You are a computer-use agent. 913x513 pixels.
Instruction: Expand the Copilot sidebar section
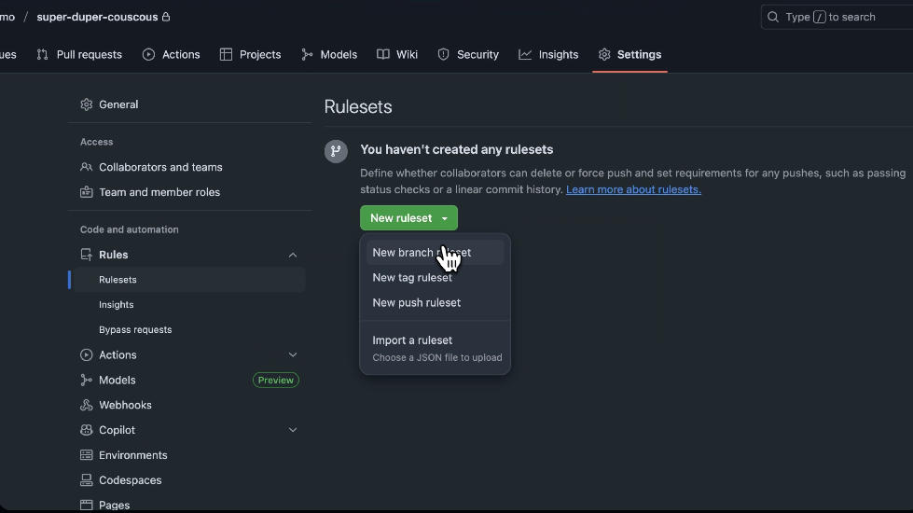(x=293, y=430)
